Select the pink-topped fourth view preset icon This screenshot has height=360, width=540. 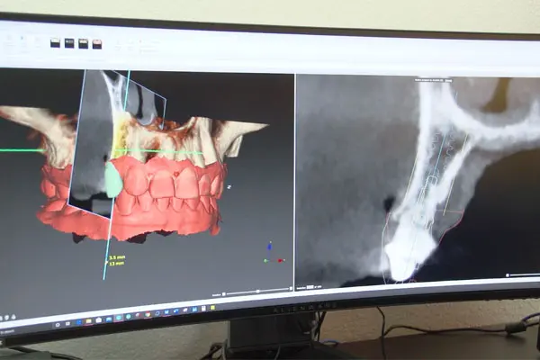pyautogui.click(x=97, y=44)
